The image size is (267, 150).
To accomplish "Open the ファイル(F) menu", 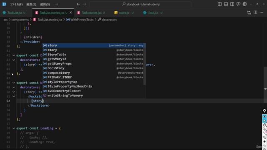I will click(x=16, y=4).
